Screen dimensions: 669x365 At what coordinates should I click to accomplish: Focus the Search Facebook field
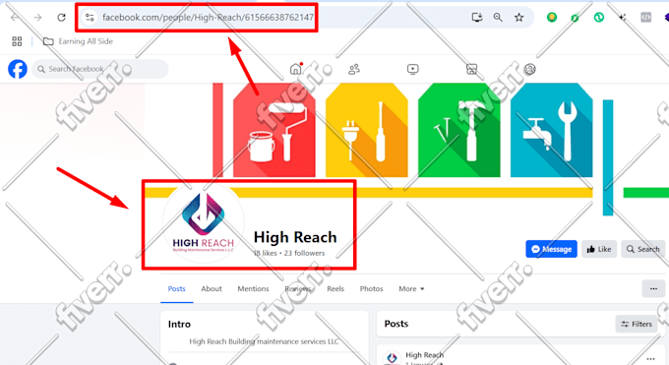[99, 69]
